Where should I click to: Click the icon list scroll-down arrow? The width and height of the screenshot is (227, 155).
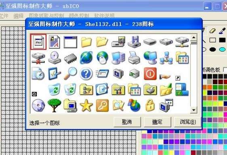[194, 110]
